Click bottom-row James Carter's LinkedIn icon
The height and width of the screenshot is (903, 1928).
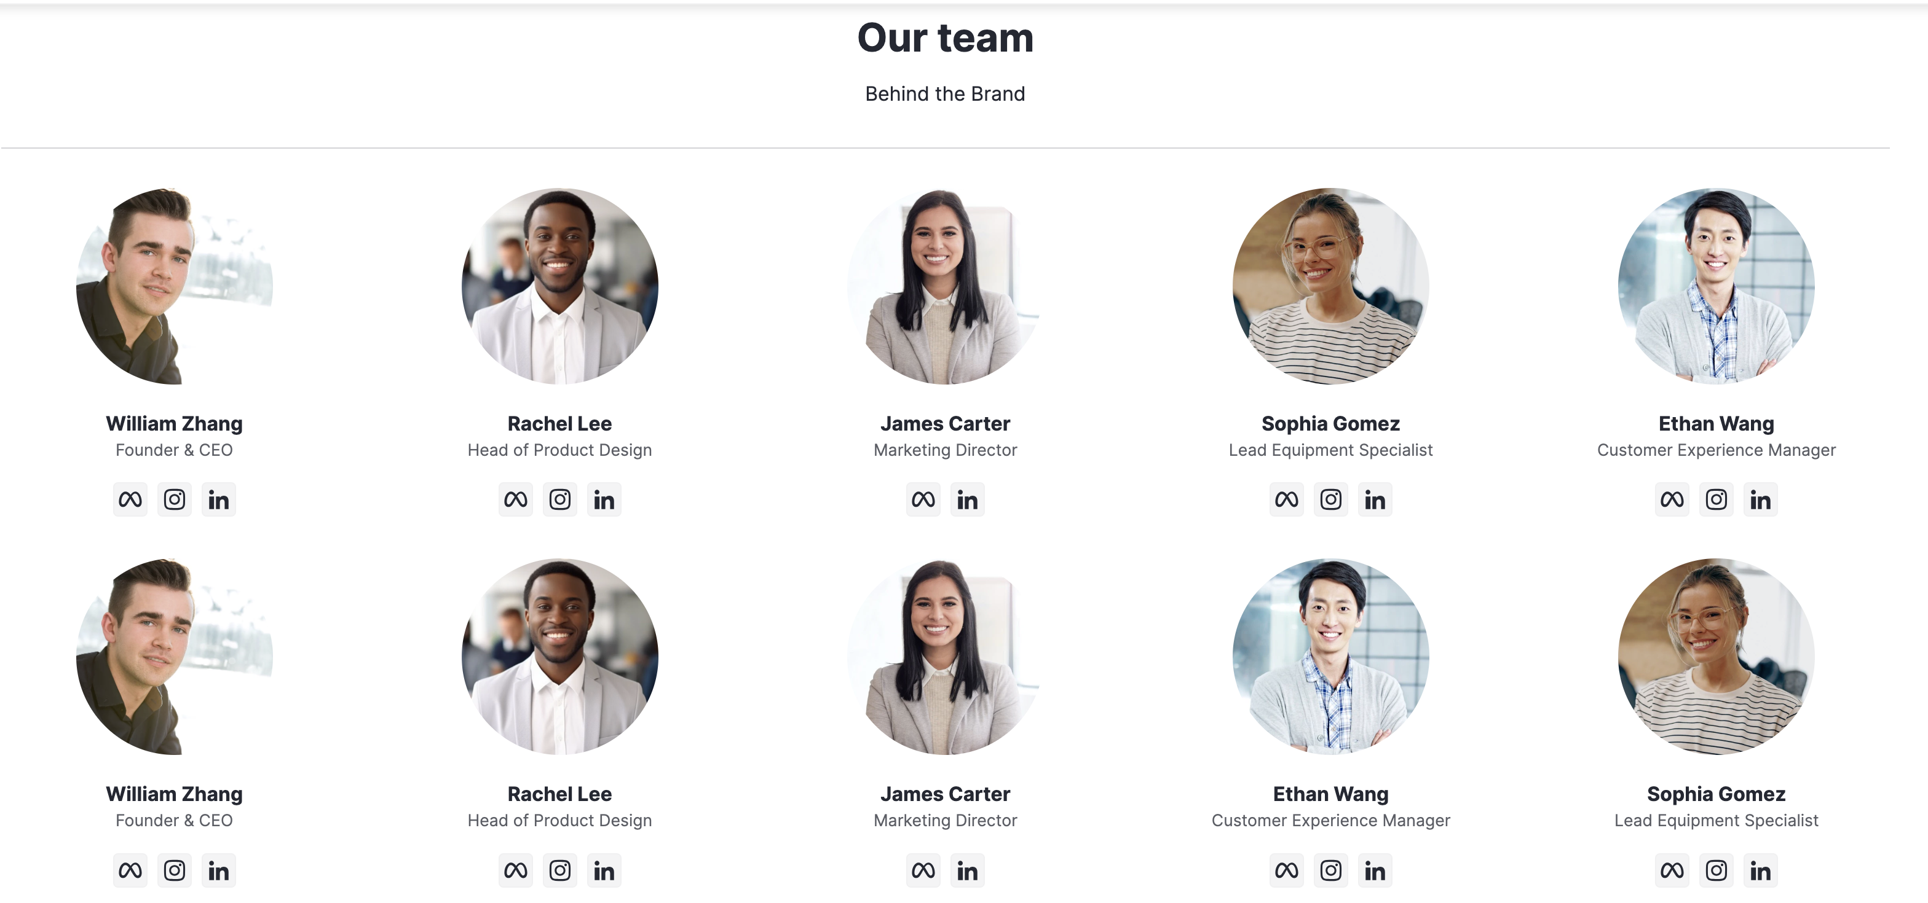968,870
